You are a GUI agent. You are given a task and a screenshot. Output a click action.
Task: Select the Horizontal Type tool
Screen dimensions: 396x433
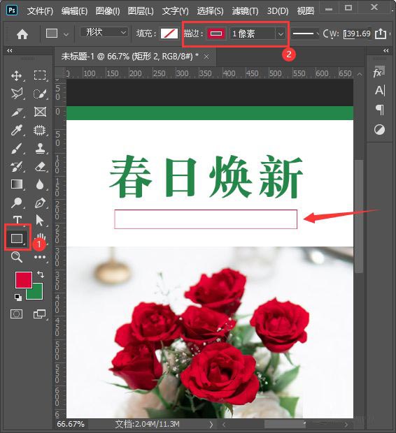tap(17, 220)
